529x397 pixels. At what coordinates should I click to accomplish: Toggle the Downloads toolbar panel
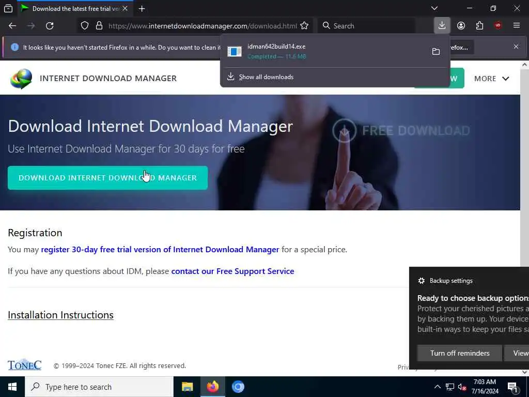tap(442, 26)
